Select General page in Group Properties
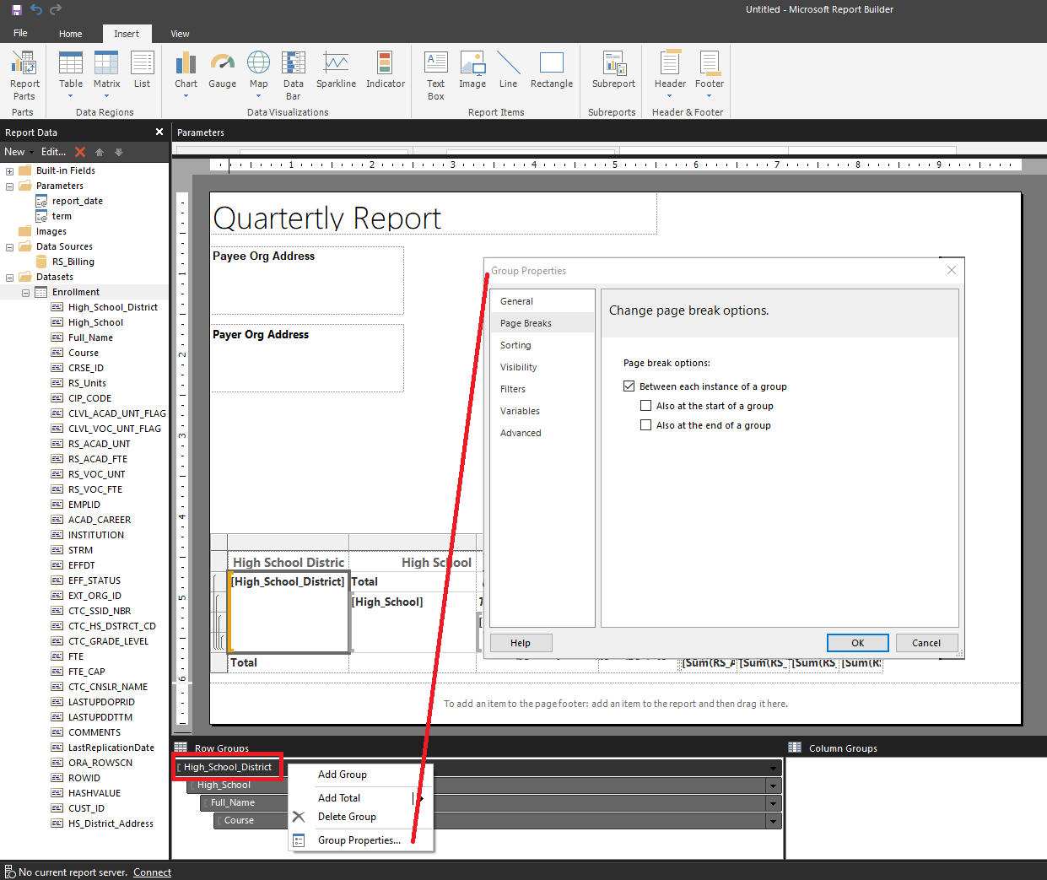 click(542, 301)
